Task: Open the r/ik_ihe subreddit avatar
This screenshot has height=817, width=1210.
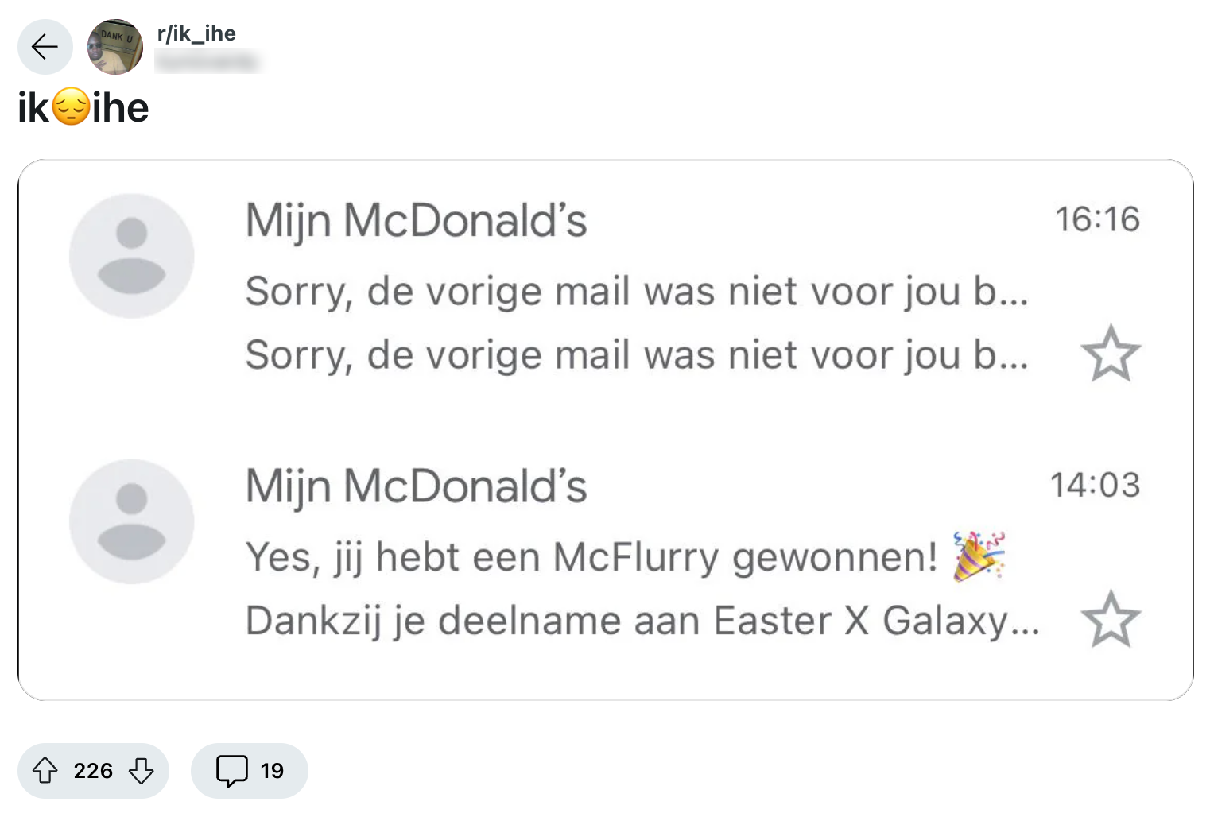Action: pos(115,47)
